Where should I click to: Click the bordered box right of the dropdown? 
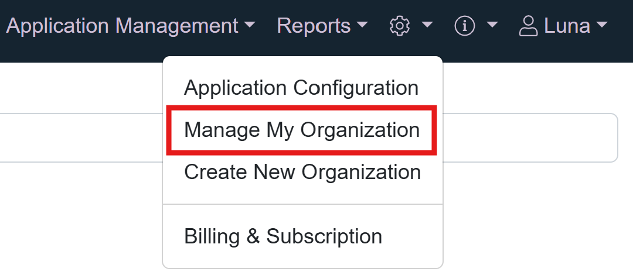click(527, 137)
